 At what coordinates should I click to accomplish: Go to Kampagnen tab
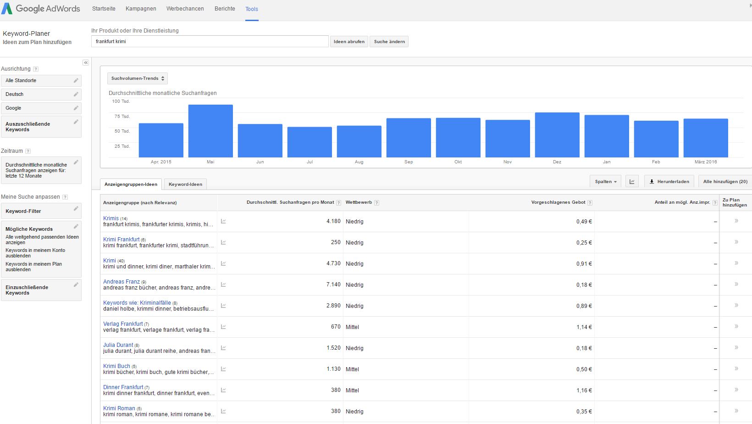click(x=141, y=9)
